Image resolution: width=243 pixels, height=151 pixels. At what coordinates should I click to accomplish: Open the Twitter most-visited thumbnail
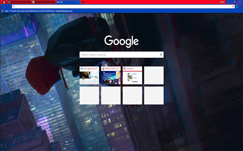click(x=89, y=75)
